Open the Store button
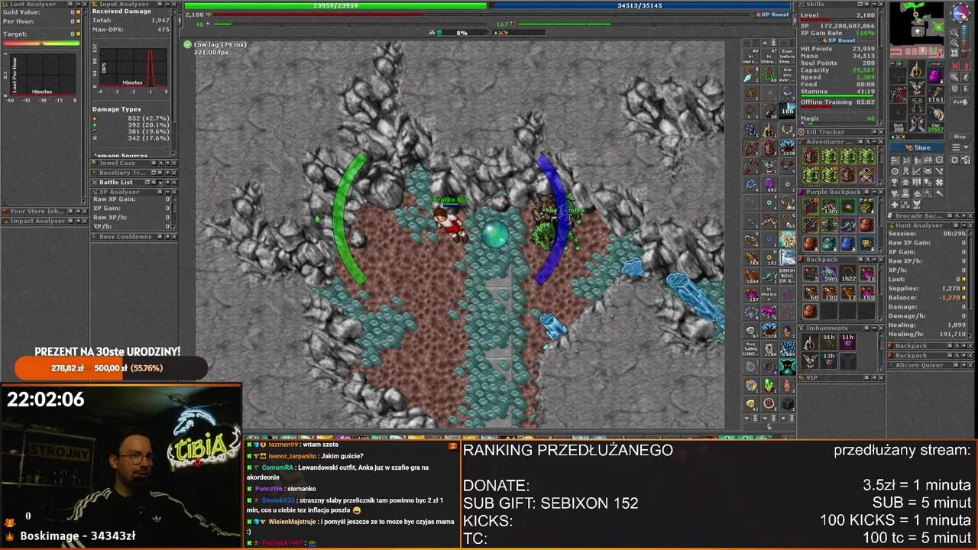Image resolution: width=978 pixels, height=550 pixels. (x=918, y=147)
